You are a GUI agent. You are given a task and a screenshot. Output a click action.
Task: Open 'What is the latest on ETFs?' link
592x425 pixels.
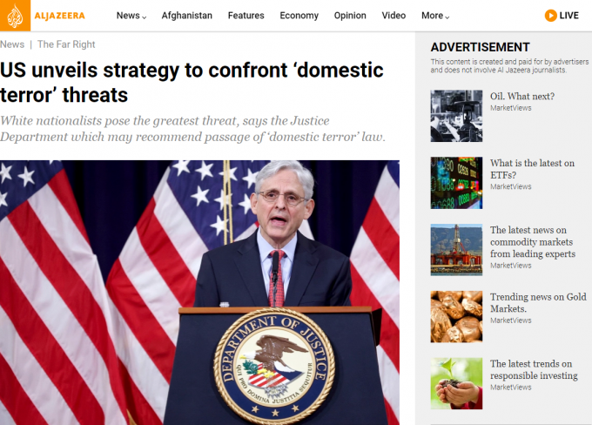pyautogui.click(x=532, y=169)
